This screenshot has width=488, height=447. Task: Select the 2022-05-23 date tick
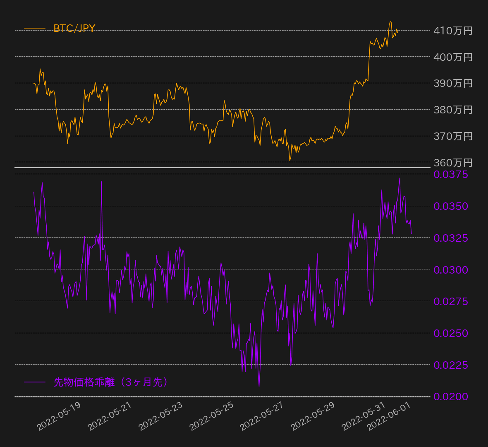(x=161, y=416)
